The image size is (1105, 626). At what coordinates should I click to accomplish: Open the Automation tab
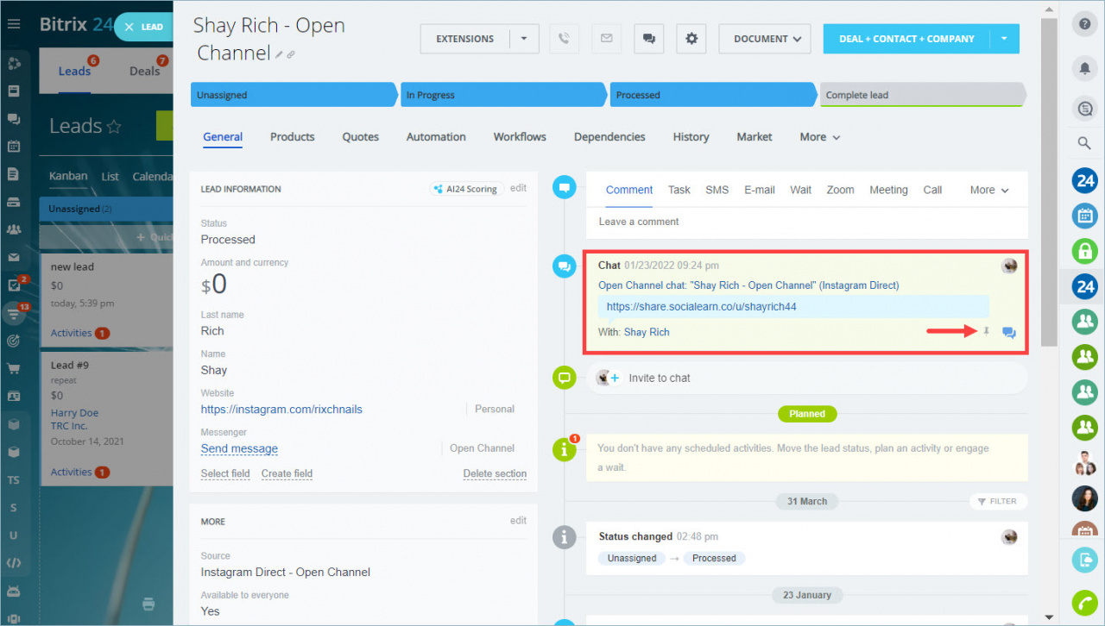tap(436, 137)
